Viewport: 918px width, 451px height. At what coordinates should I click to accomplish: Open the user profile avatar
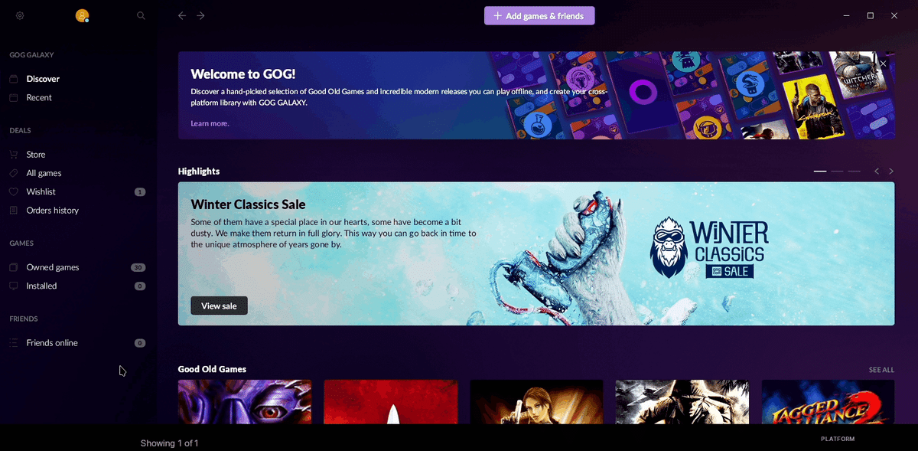[82, 15]
